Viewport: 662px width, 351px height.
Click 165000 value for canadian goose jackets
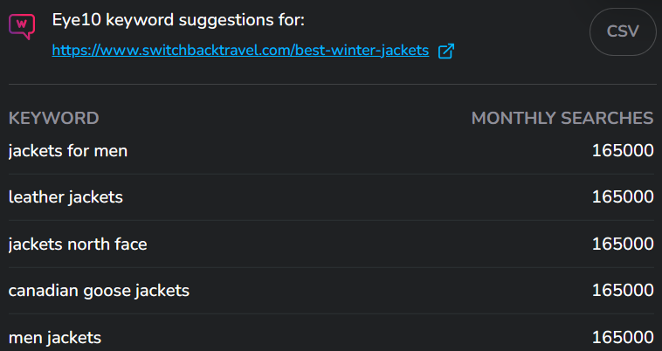coord(623,290)
